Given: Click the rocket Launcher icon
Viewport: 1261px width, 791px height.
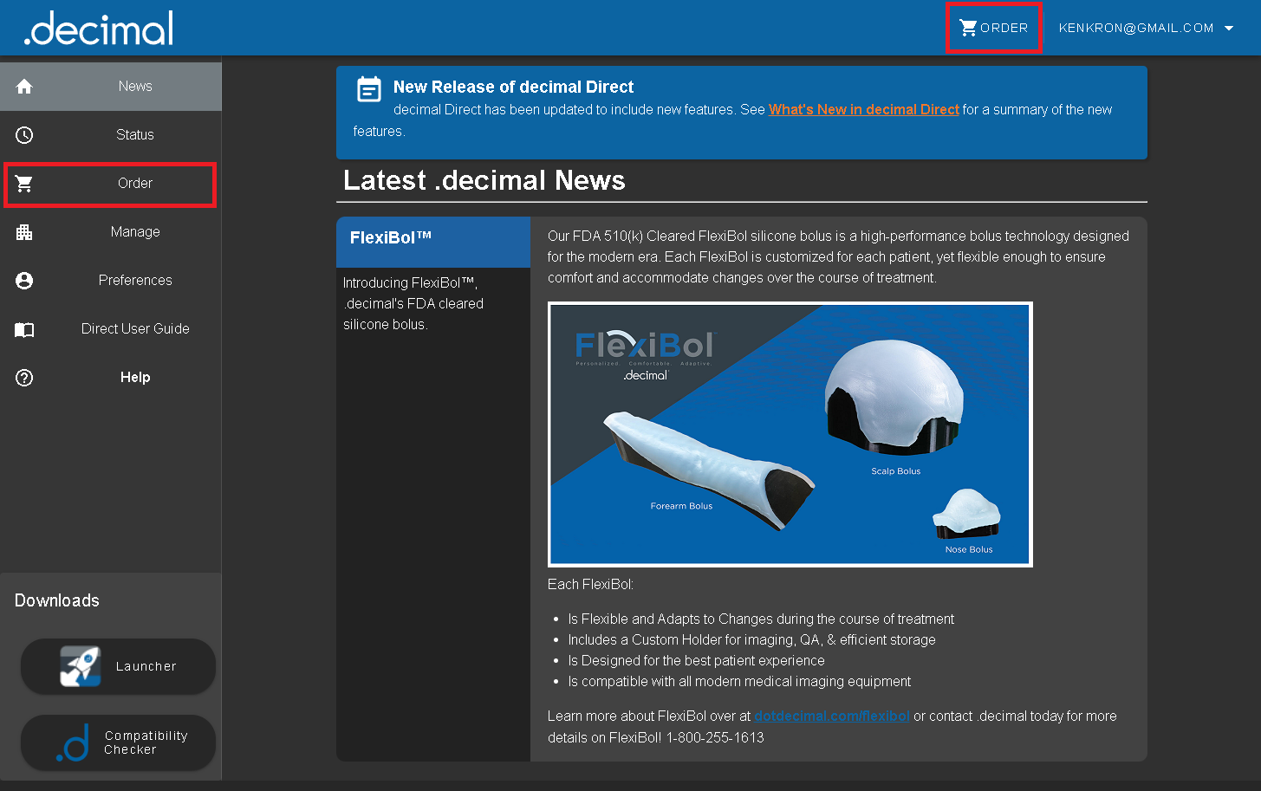Looking at the screenshot, I should [80, 666].
